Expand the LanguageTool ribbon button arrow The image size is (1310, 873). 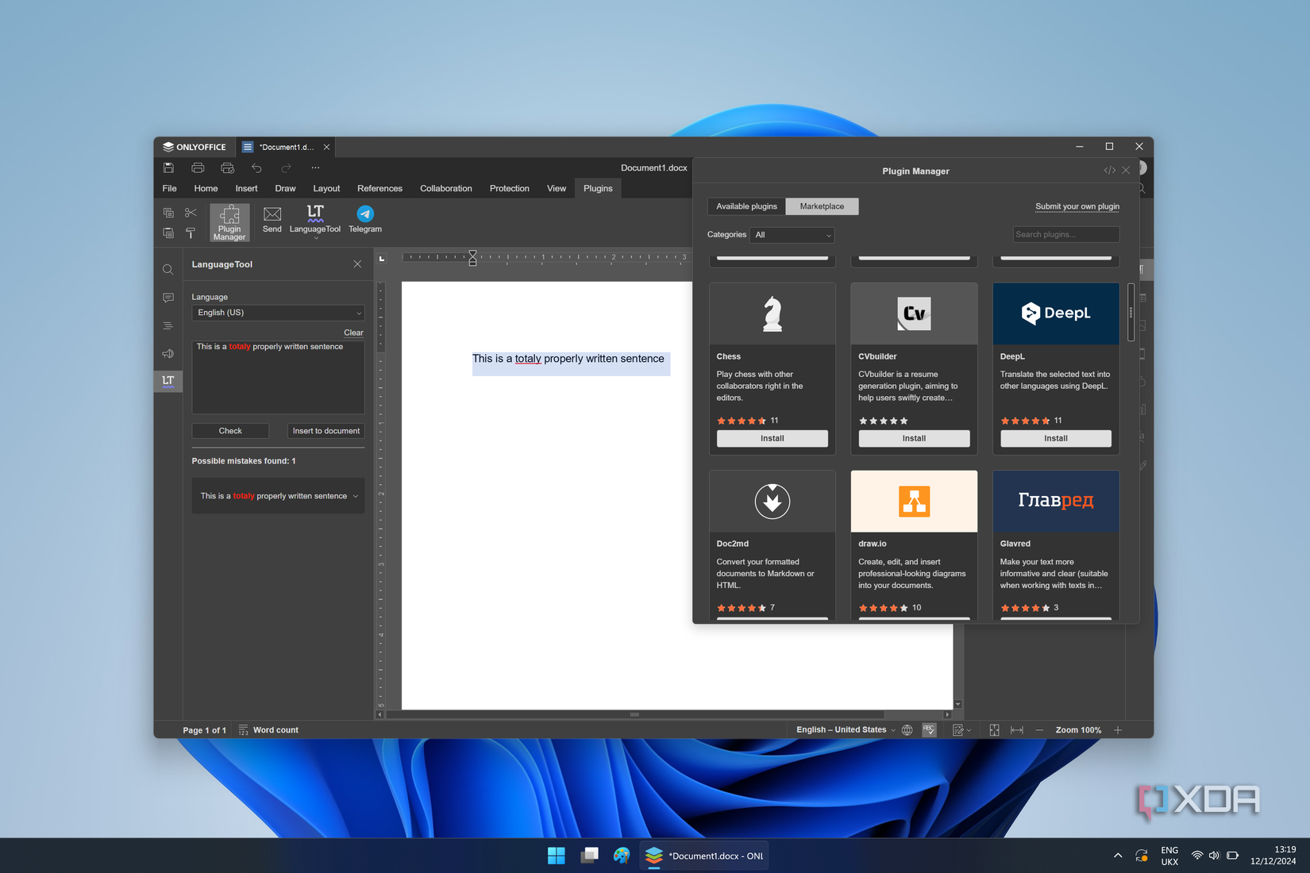coord(315,238)
